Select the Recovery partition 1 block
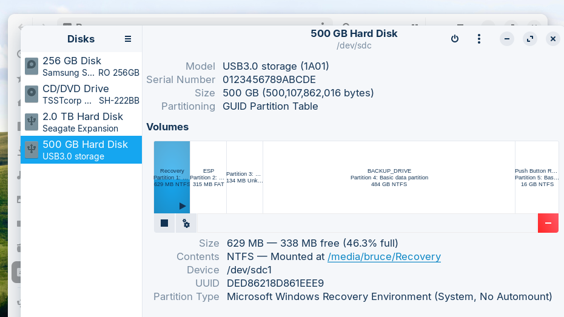 click(x=172, y=173)
